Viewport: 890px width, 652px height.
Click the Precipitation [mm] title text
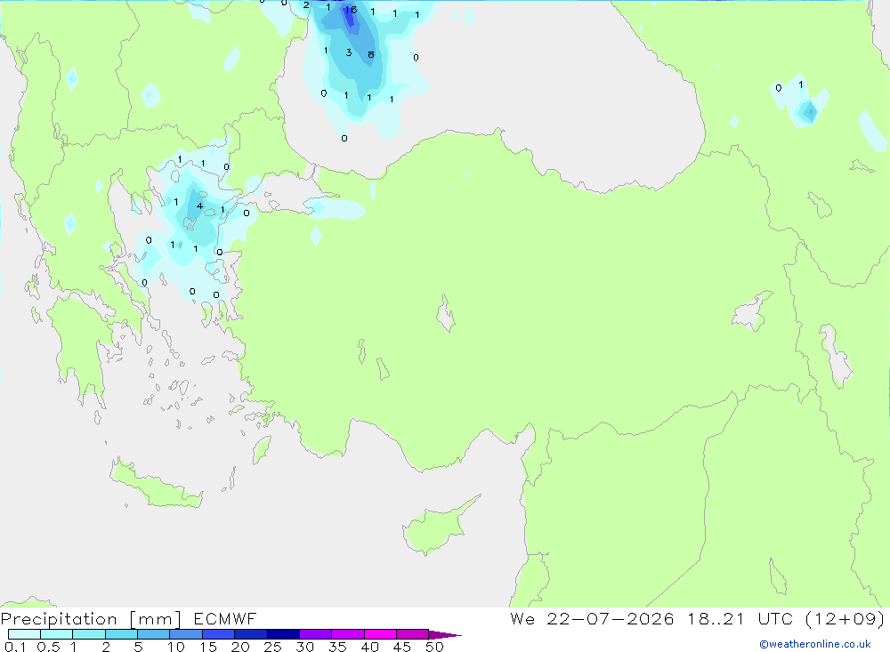[x=91, y=619]
